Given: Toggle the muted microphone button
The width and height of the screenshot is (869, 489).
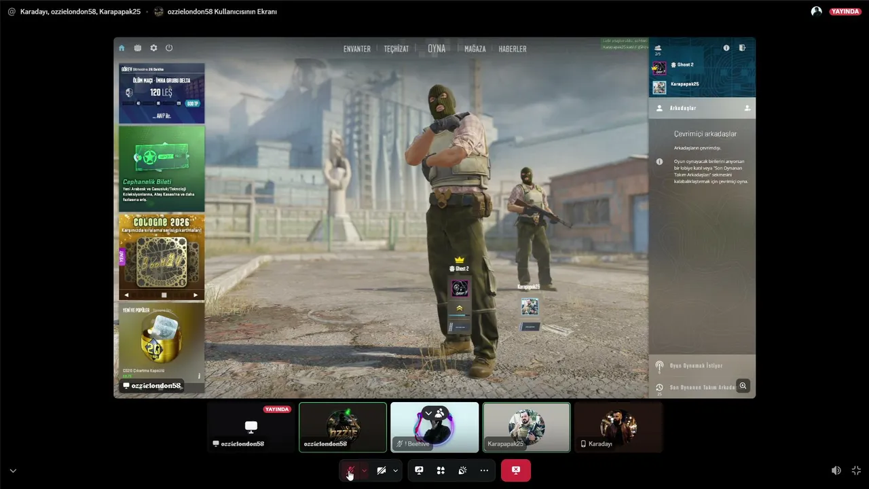Looking at the screenshot, I should 350,471.
